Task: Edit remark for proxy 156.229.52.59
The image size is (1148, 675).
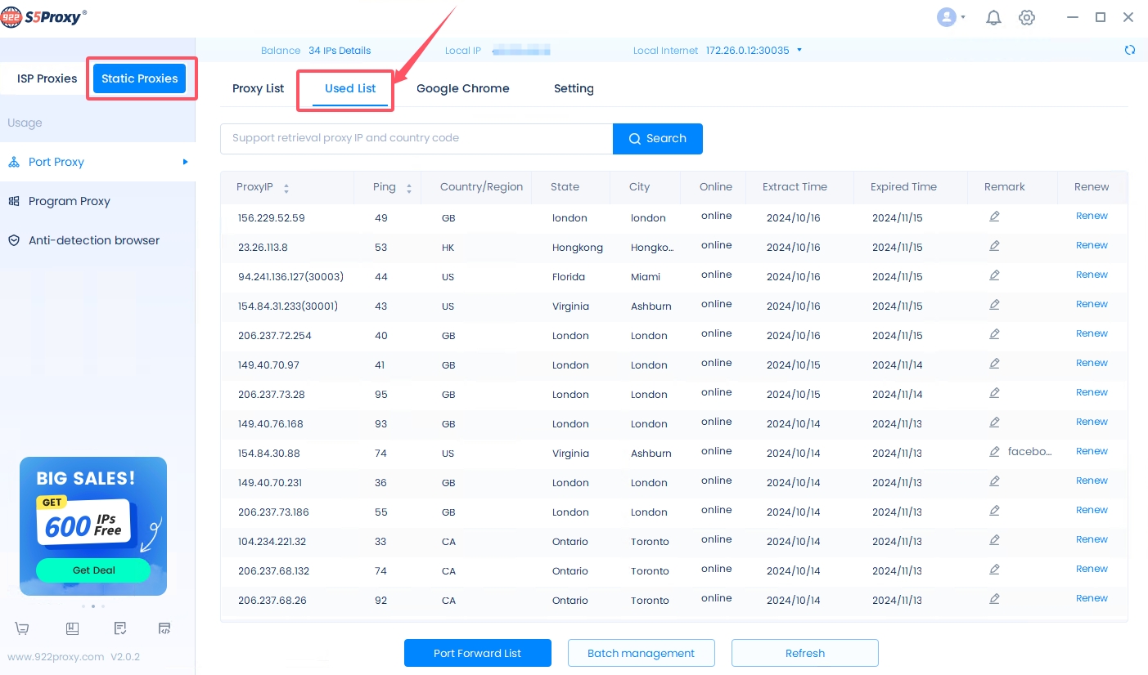Action: tap(994, 217)
